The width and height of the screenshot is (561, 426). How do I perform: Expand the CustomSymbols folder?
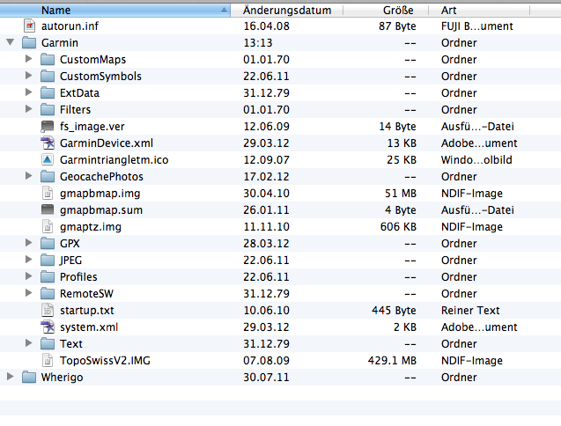28,76
